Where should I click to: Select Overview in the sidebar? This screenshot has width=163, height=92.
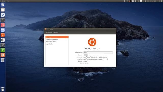pyautogui.click(x=57, y=37)
